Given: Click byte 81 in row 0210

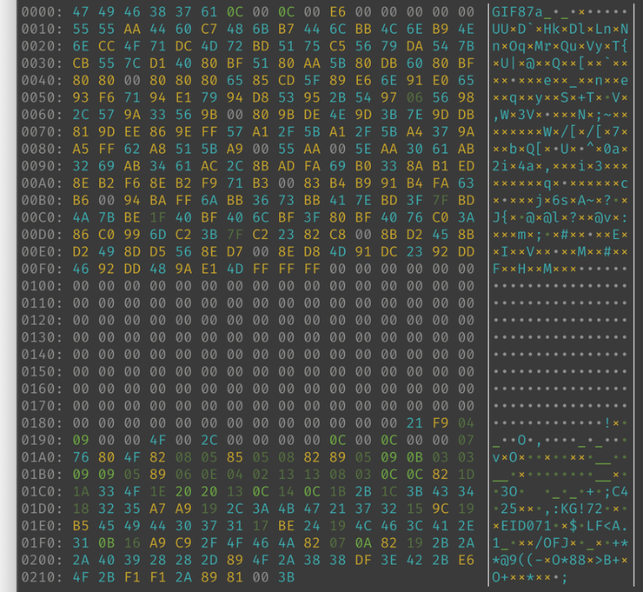Looking at the screenshot, I should [x=235, y=577].
